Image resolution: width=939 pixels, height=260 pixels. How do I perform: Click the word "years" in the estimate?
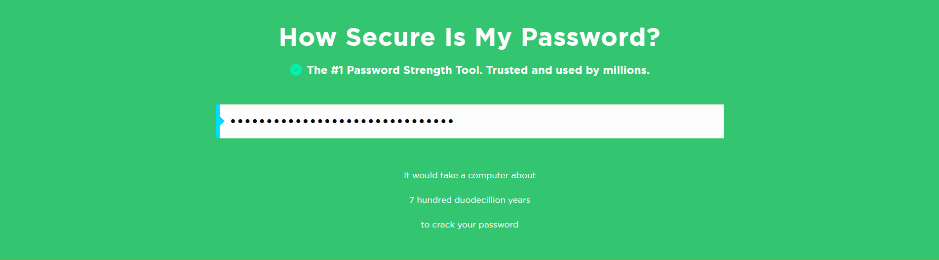(x=519, y=200)
